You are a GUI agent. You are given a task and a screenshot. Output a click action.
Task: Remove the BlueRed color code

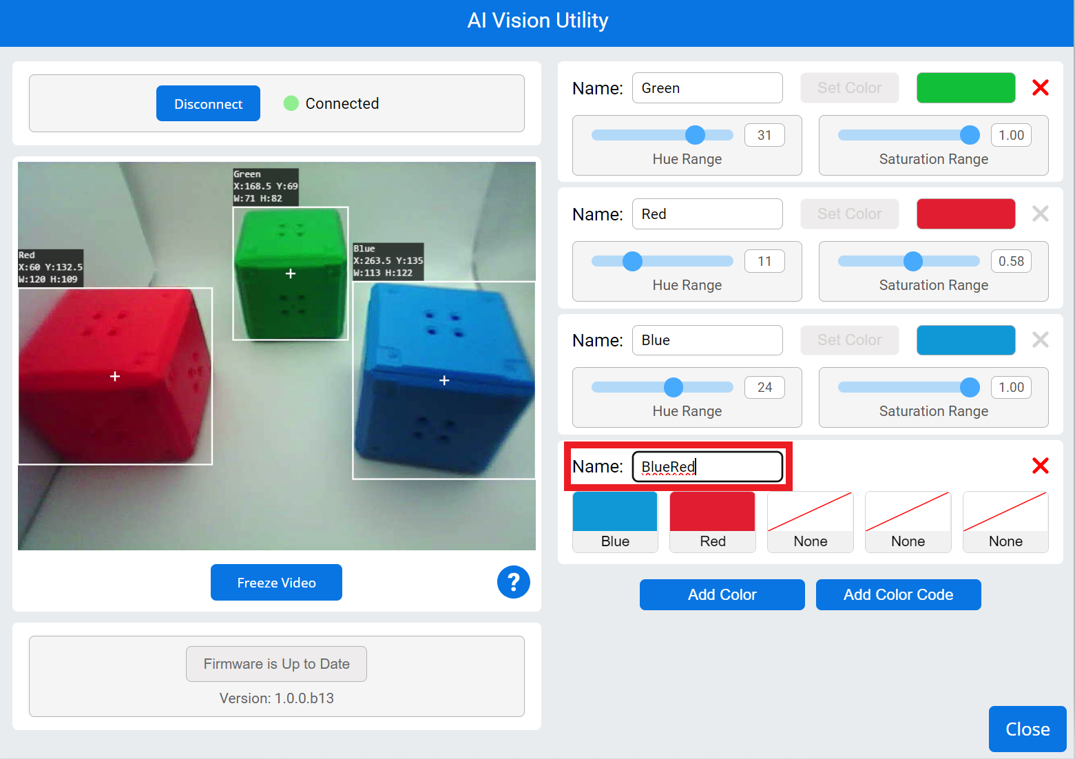[x=1040, y=466]
